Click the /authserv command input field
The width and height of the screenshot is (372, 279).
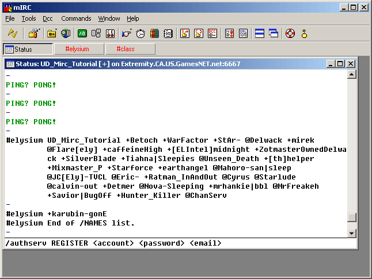tap(180, 243)
